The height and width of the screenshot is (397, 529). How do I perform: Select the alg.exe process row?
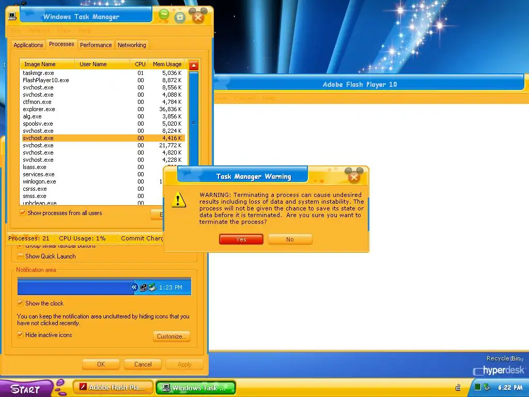[x=102, y=116]
